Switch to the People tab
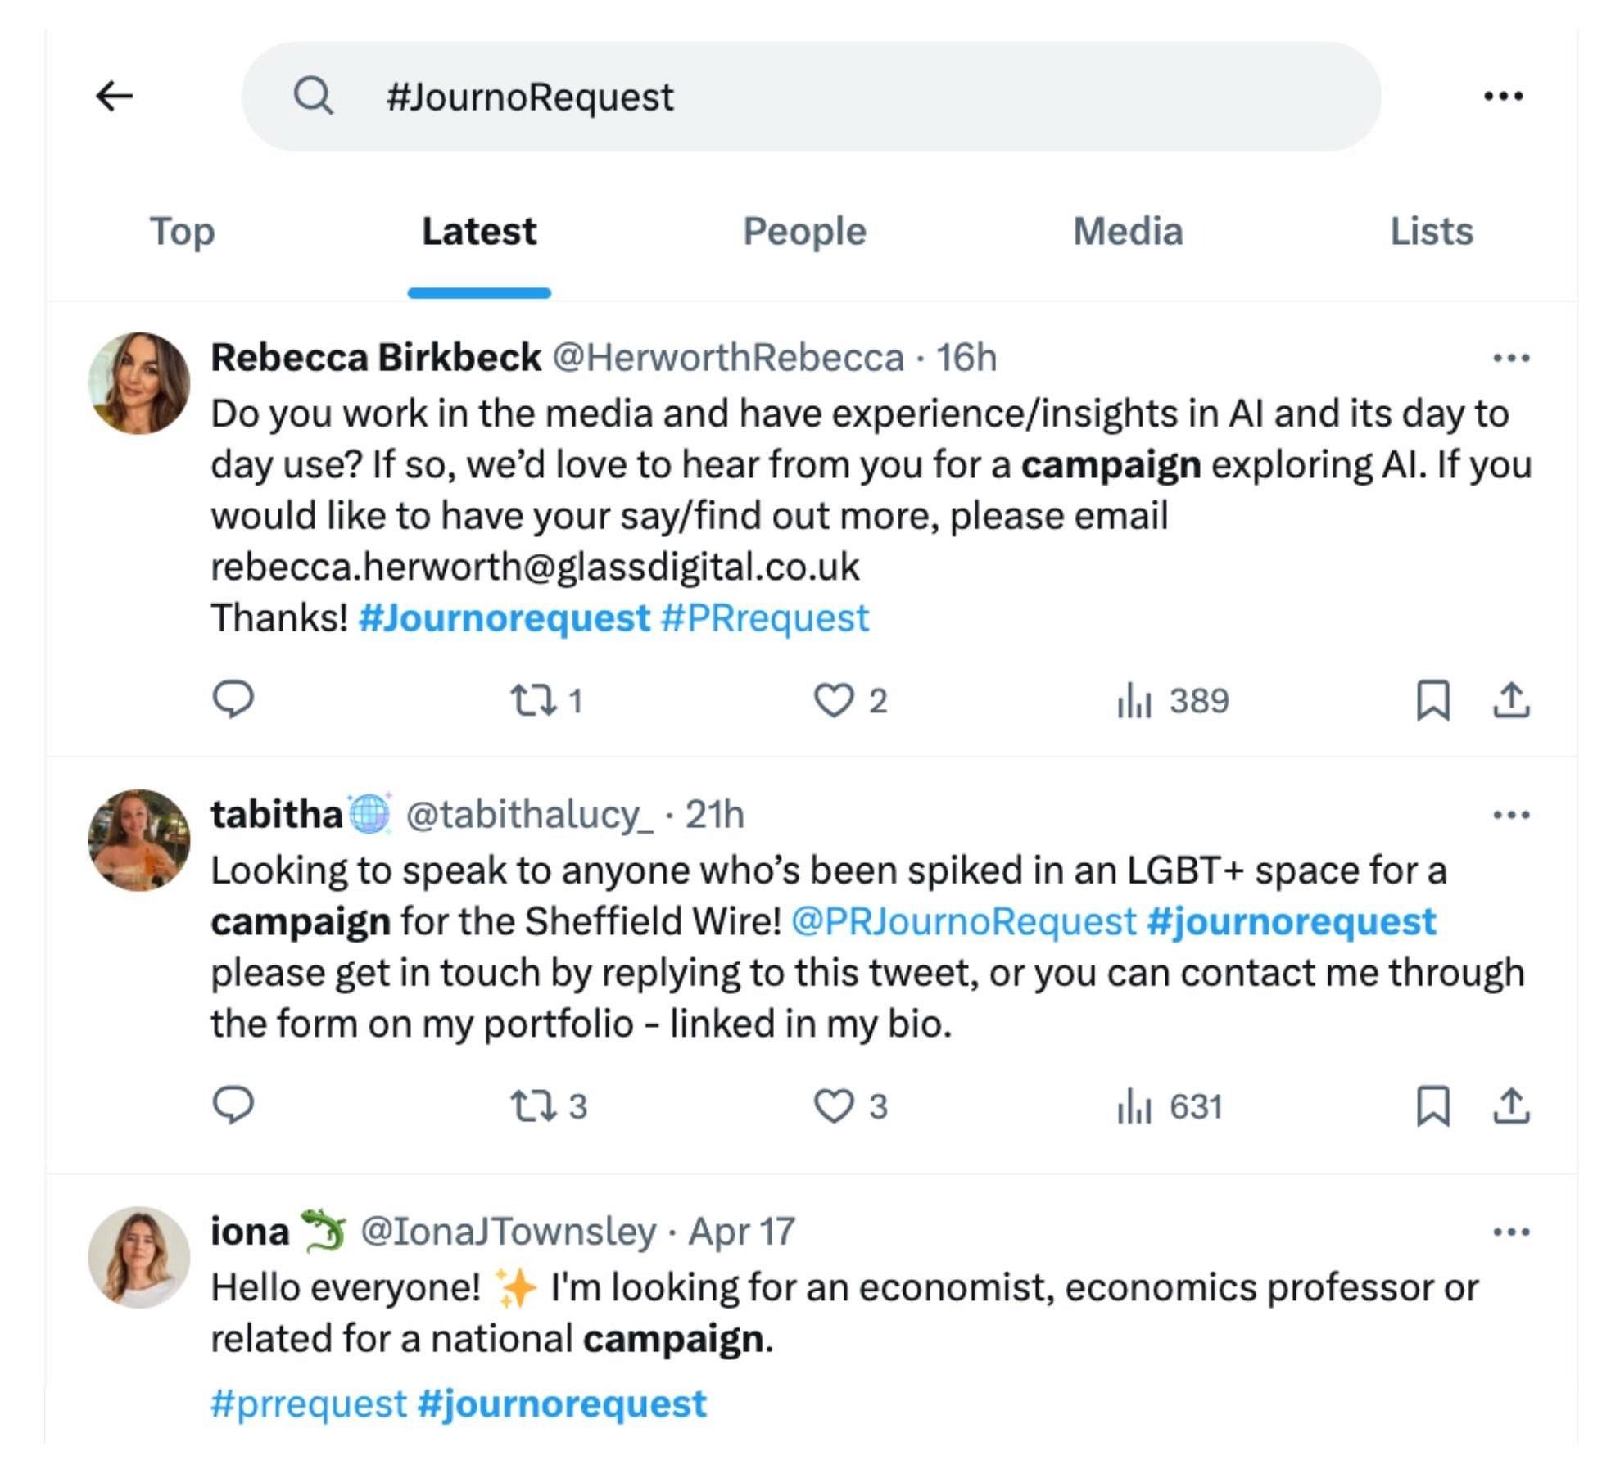This screenshot has height=1474, width=1611. (803, 232)
